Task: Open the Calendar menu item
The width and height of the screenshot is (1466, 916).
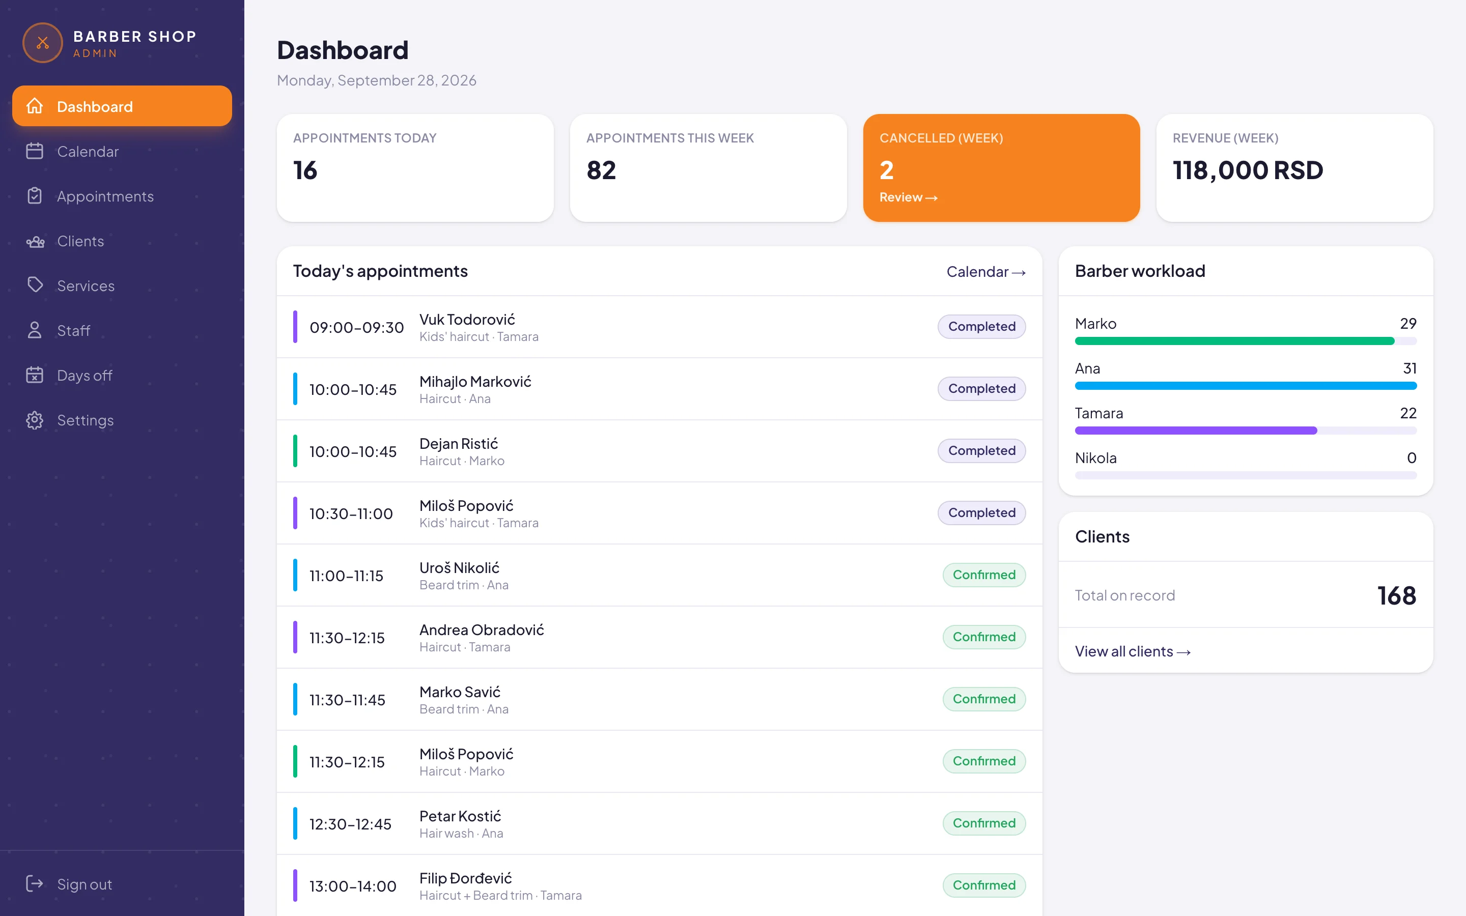Action: pyautogui.click(x=122, y=151)
